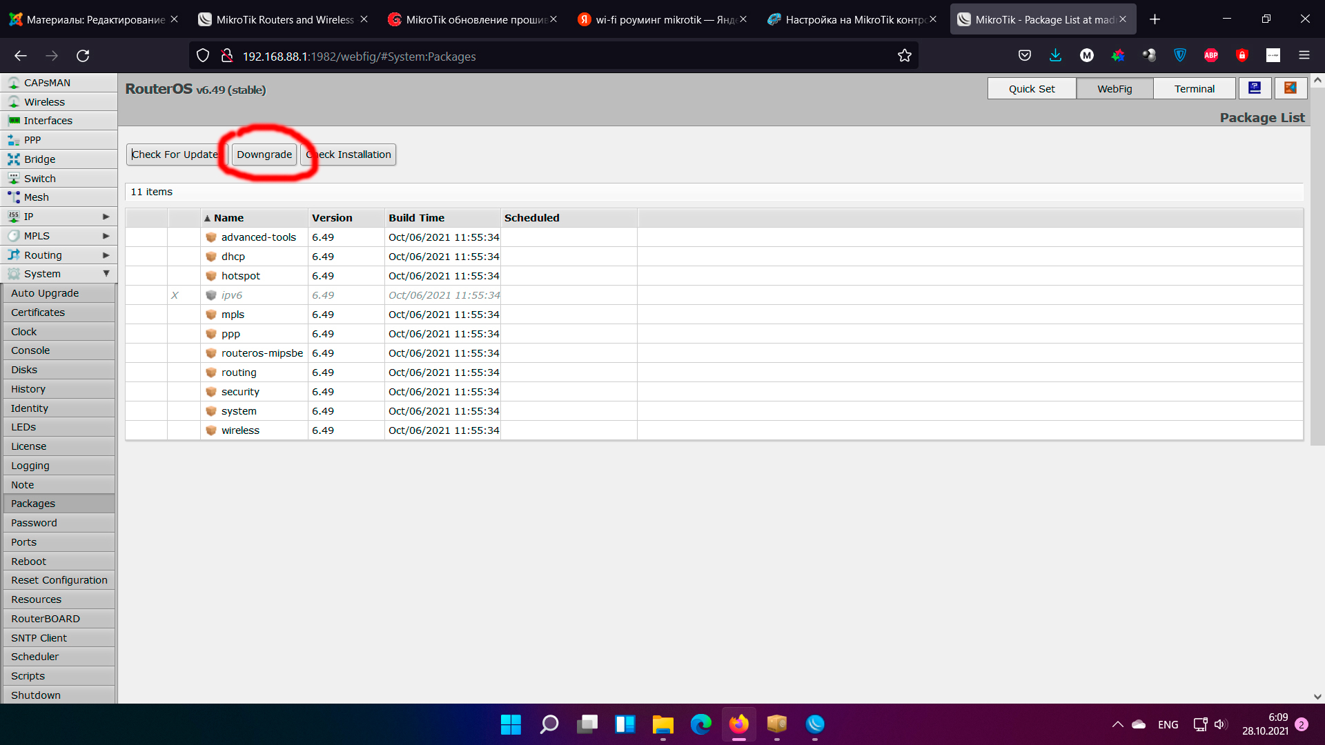Click the IP icon in sidebar
Screen dimensions: 1325x745
(14, 217)
